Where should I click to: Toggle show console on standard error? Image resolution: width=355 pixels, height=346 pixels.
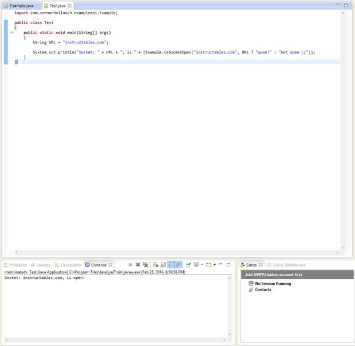click(x=179, y=265)
